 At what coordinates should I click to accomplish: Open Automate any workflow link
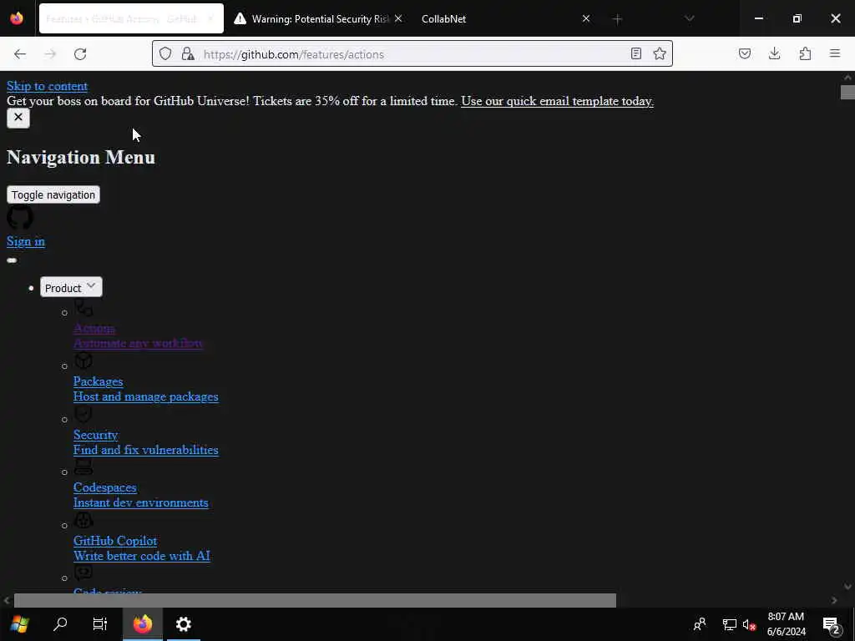coord(138,343)
